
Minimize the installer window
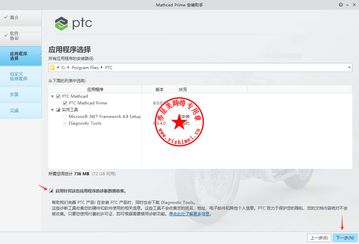click(347, 5)
